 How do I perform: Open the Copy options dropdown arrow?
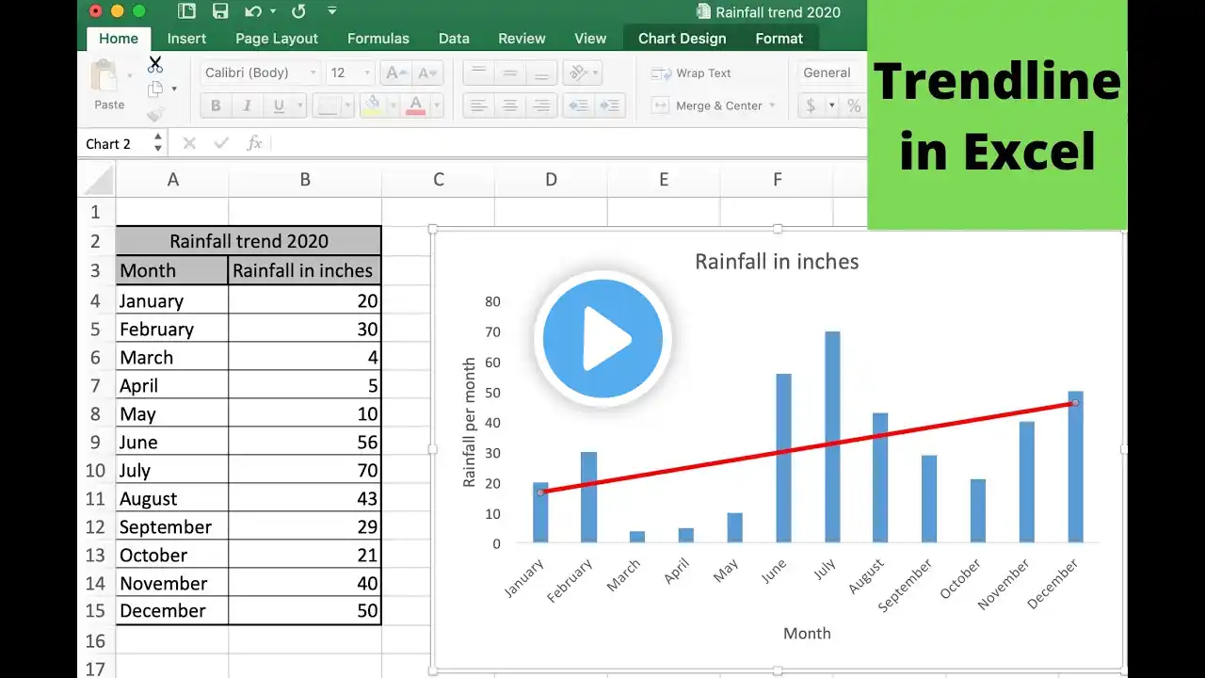174,89
